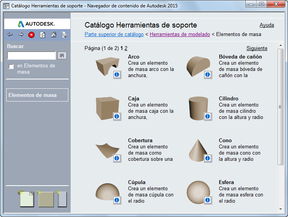Select the Cobertura thumbnail
Screen dimensions: 288x217
point(108,151)
